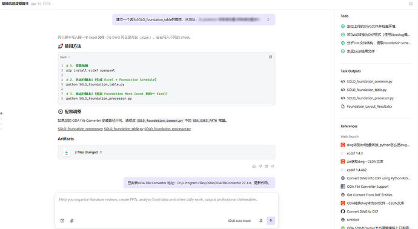418x229 pixels.
Task: Open SOLO_foundation_common.py link in the message
Action: (80, 129)
